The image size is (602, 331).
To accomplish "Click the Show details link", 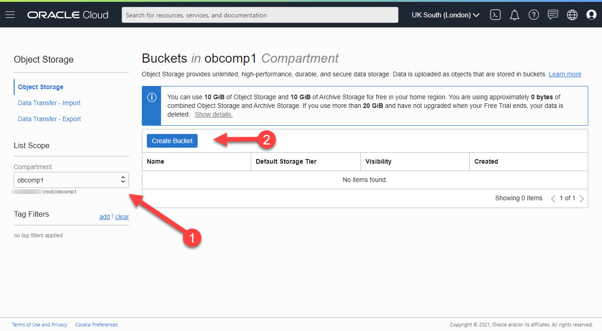I will (x=214, y=114).
